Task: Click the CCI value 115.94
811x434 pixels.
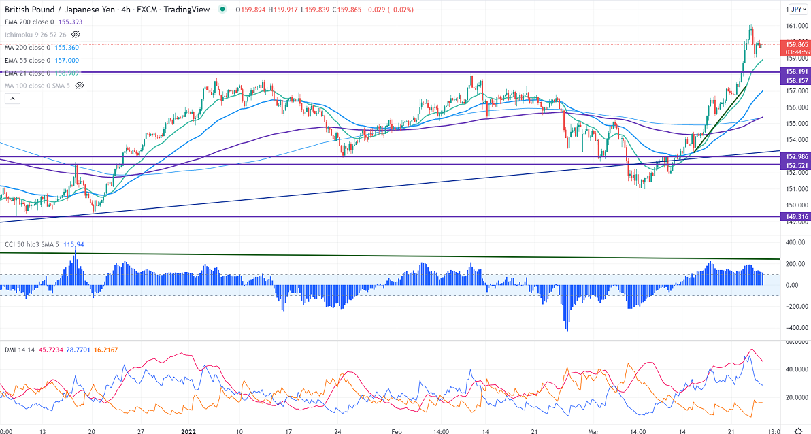Action: pos(73,244)
